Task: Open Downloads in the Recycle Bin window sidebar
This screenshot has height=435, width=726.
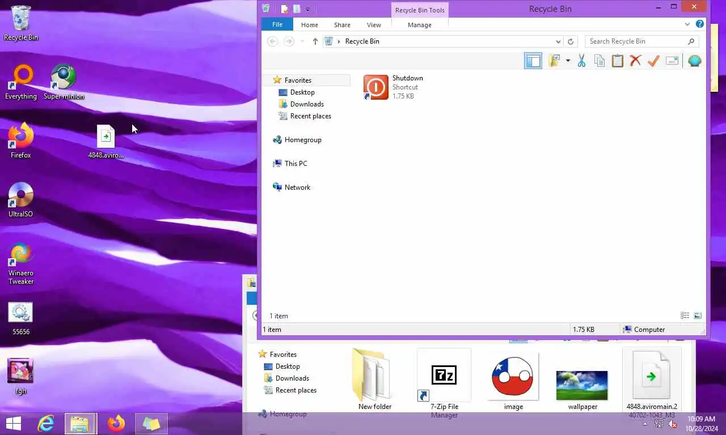Action: point(307,104)
